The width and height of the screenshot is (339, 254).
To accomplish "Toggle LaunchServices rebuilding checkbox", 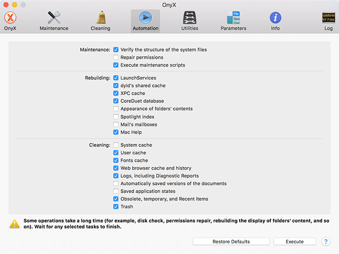I will 116,78.
